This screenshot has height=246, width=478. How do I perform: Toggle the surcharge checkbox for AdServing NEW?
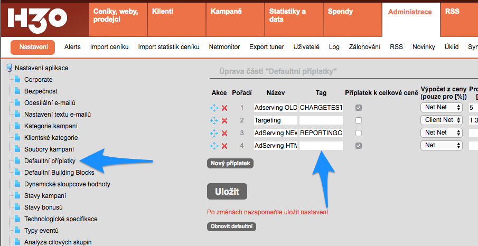(359, 133)
